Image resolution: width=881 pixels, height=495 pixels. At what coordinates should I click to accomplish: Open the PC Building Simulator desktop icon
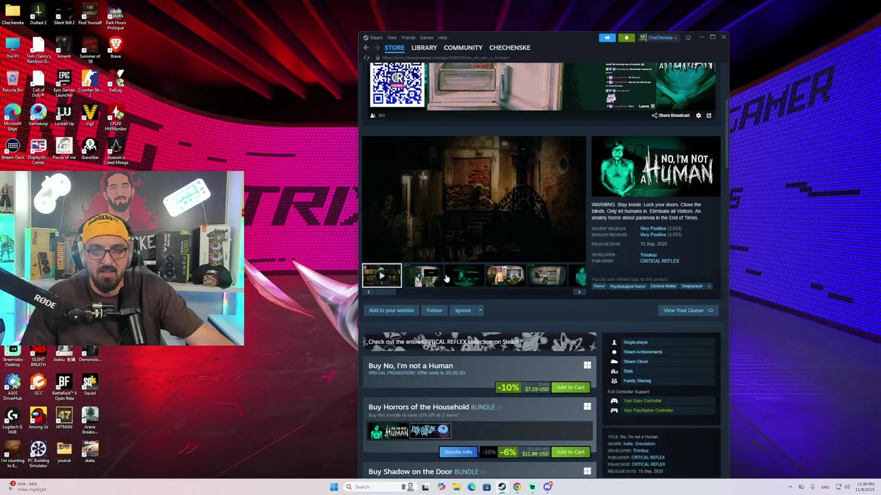(39, 454)
